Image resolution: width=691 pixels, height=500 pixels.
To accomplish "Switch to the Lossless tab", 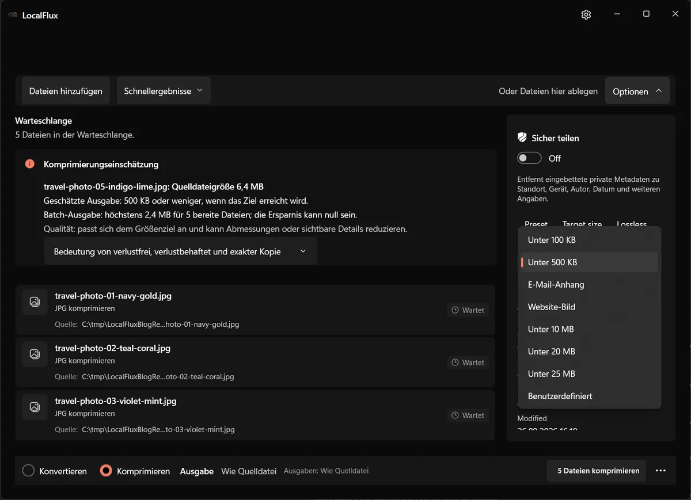I will (632, 223).
